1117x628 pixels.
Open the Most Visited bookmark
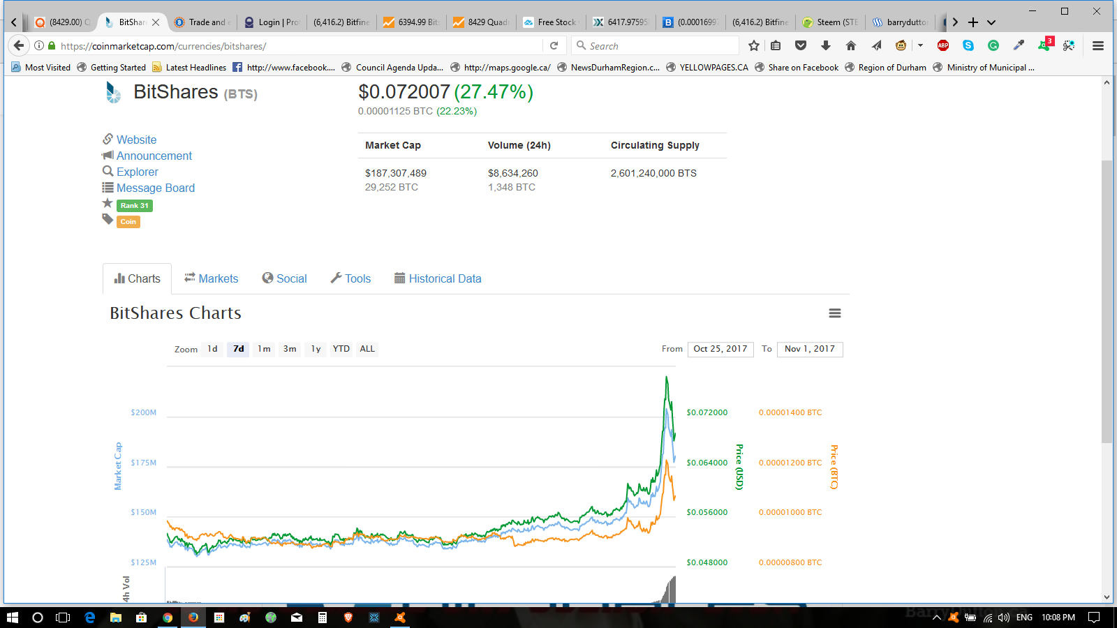(x=41, y=68)
